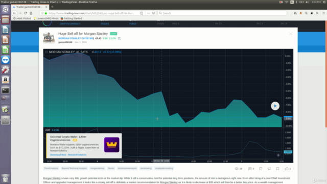
Task: Click the green padlock site security icon
Action: pos(45,13)
